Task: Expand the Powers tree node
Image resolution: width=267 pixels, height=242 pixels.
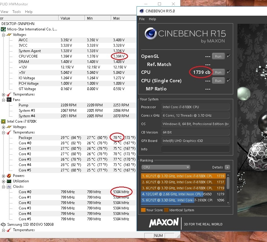Action: (3, 176)
